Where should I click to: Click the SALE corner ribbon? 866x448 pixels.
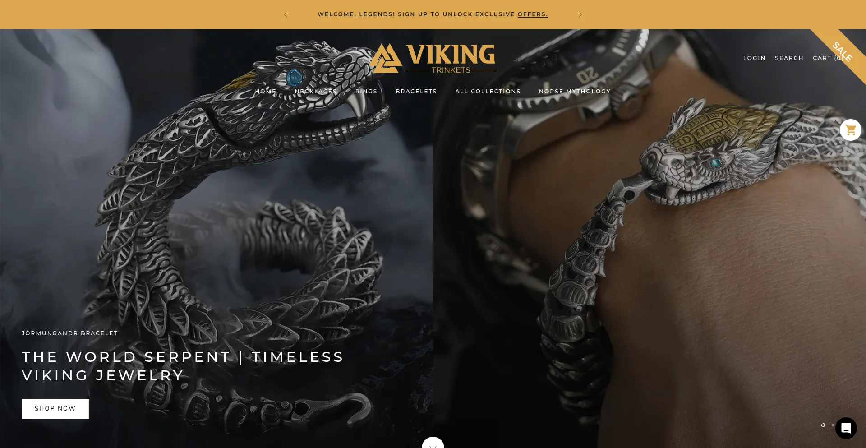[x=842, y=52]
